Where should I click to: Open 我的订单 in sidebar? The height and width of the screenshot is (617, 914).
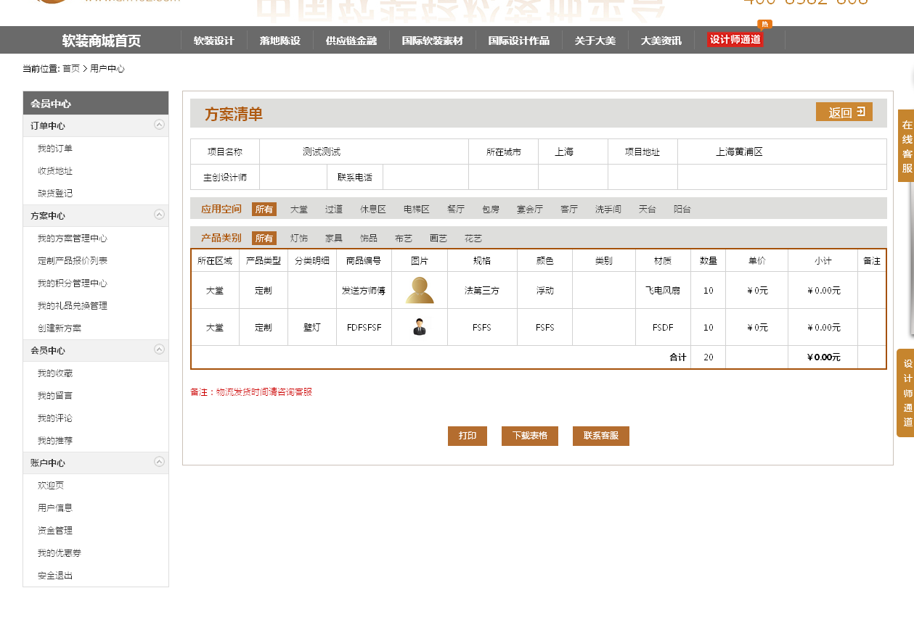pos(55,149)
